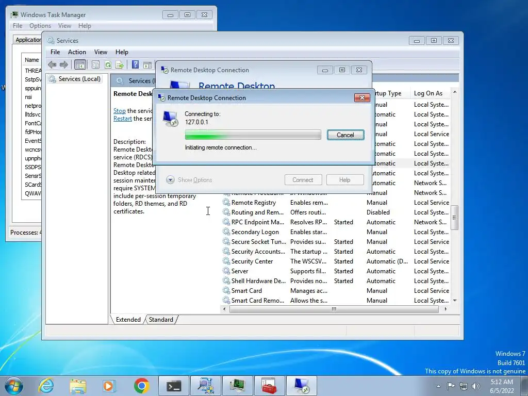Open Windows Explorer from taskbar
This screenshot has height=396, width=528.
pyautogui.click(x=78, y=386)
